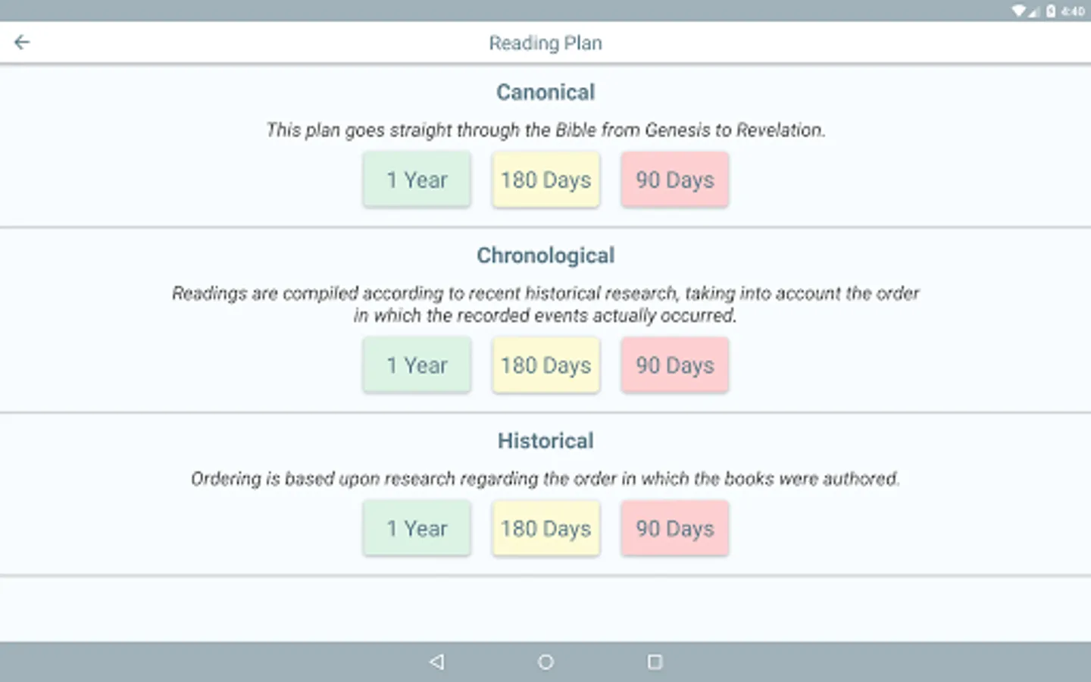Screen dimensions: 1091x682
Task: Tap the Historical section heading
Action: (545, 441)
